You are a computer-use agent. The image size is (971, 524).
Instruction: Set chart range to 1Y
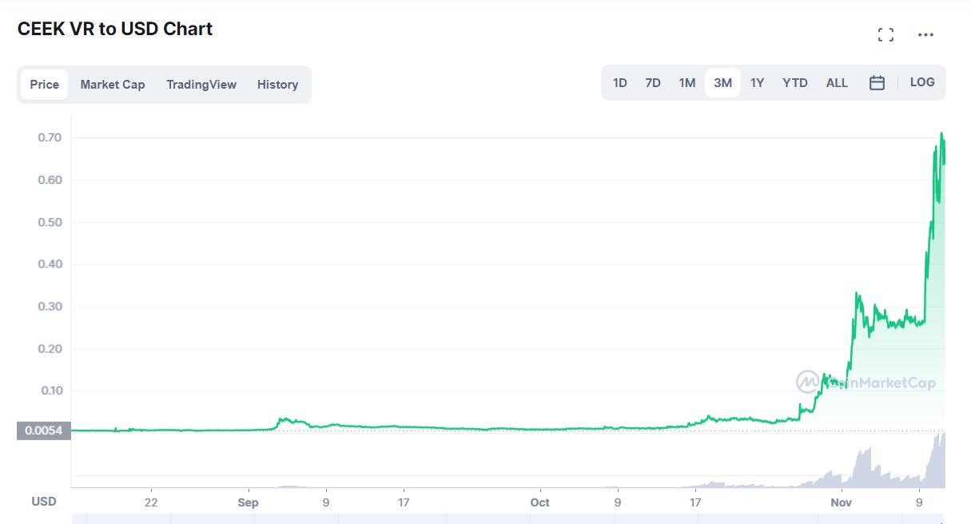coord(758,83)
